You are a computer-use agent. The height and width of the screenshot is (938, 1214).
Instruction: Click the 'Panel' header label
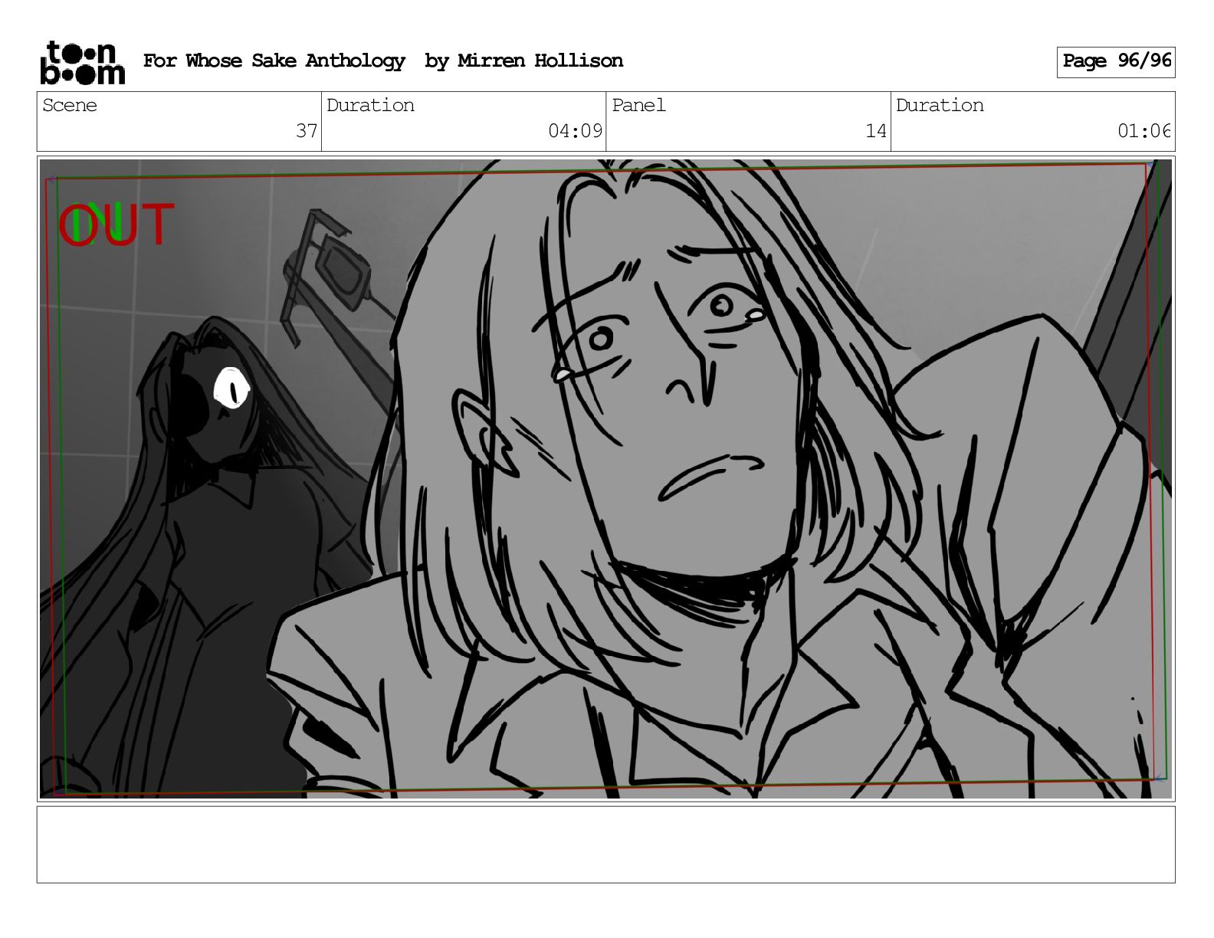638,106
